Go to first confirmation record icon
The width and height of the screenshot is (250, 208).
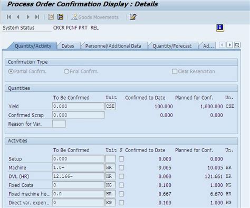point(9,17)
